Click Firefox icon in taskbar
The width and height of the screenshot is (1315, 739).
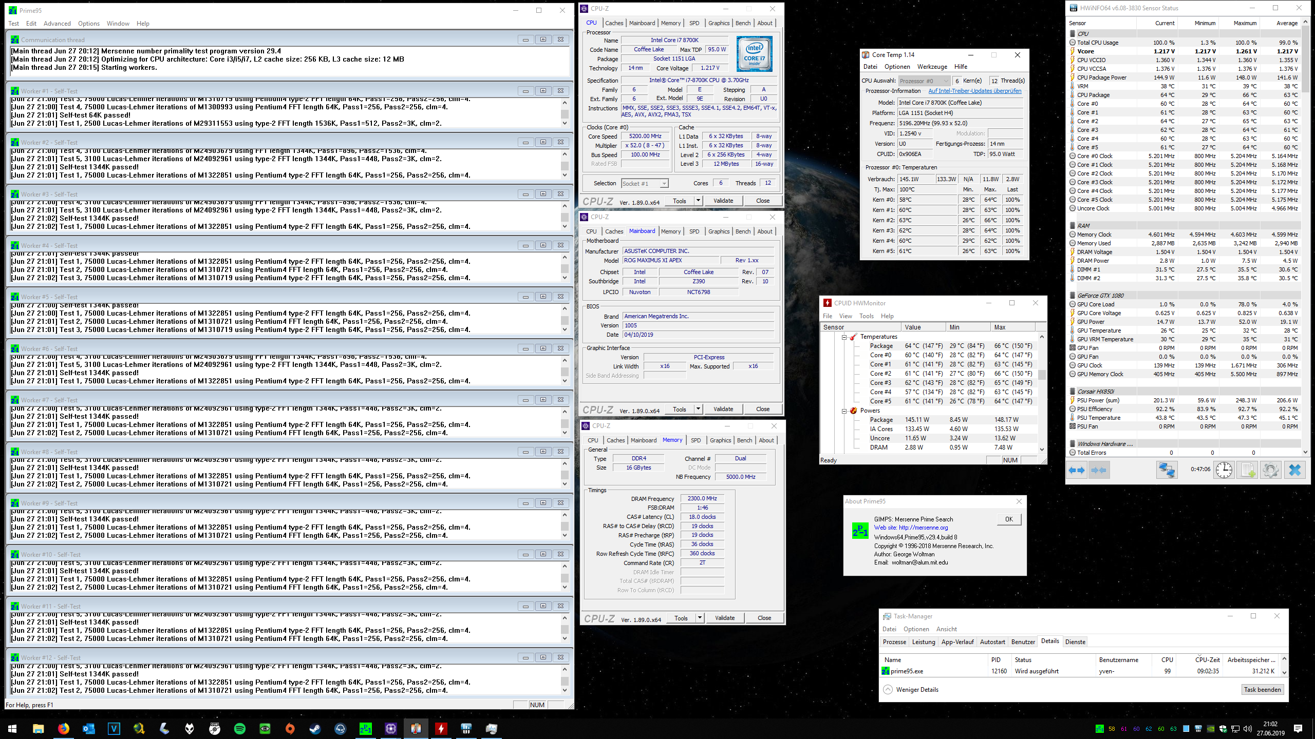click(x=63, y=729)
